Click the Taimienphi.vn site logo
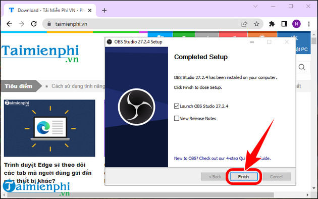Image resolution: width=318 pixels, height=199 pixels. click(40, 53)
